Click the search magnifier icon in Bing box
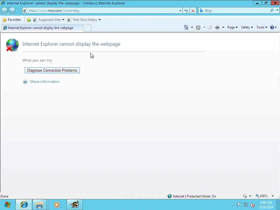The image size is (280, 210). click(272, 11)
